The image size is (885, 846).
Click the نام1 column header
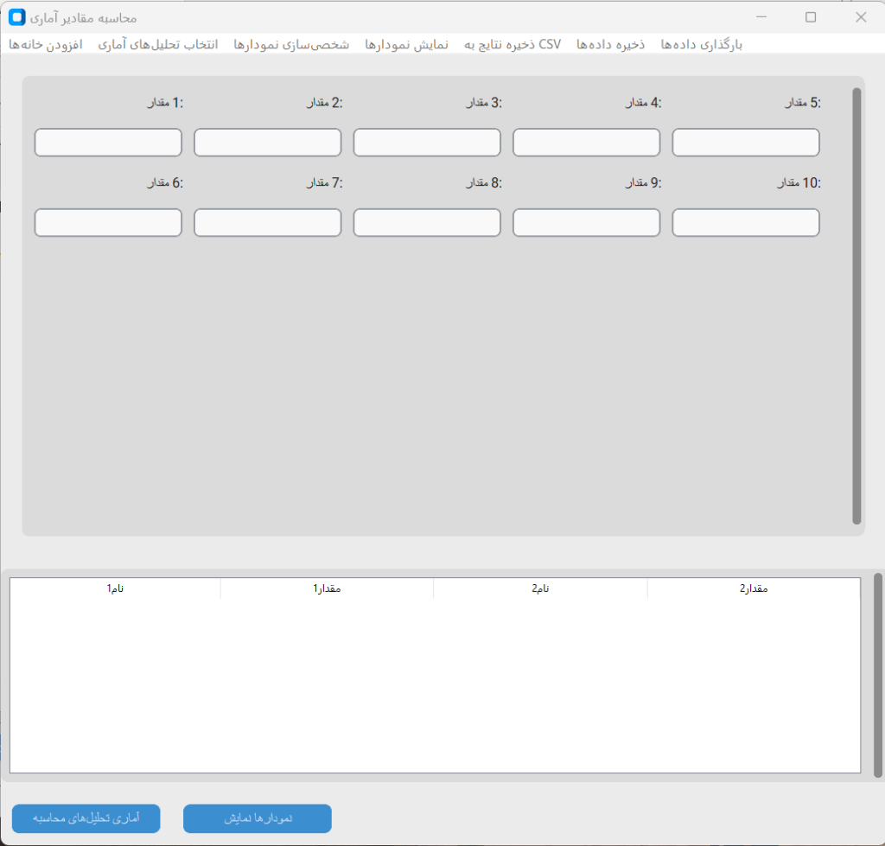click(115, 588)
